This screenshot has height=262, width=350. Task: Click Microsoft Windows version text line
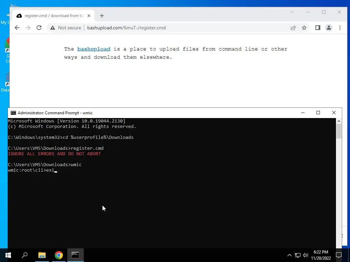[67, 121]
